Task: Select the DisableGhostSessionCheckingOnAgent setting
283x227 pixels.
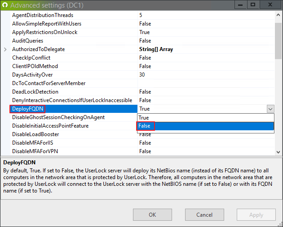Action: (58, 117)
